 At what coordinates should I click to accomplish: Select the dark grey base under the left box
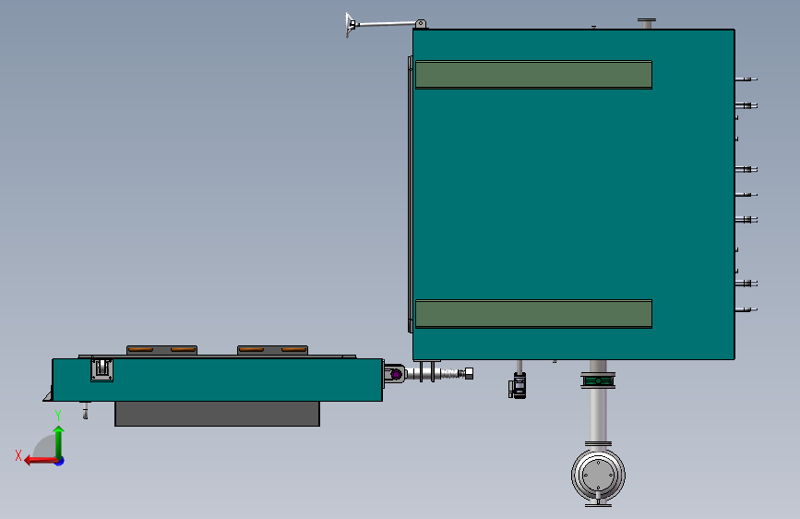point(218,414)
